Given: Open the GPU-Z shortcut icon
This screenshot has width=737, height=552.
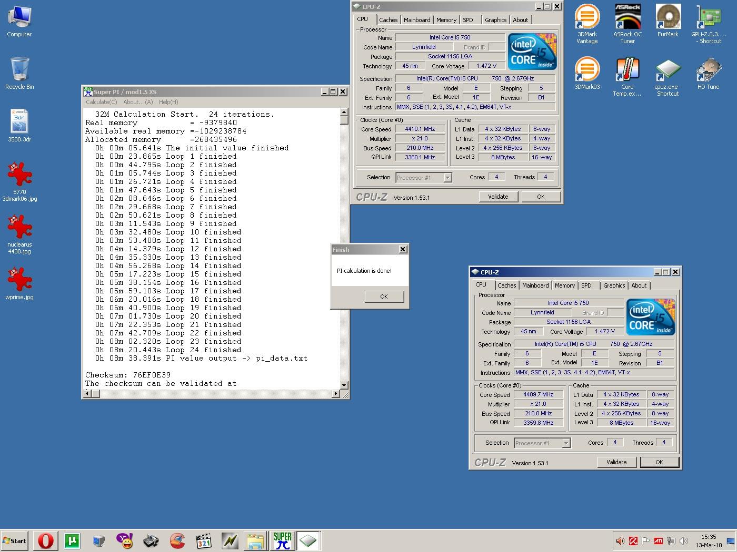Looking at the screenshot, I should (709, 24).
